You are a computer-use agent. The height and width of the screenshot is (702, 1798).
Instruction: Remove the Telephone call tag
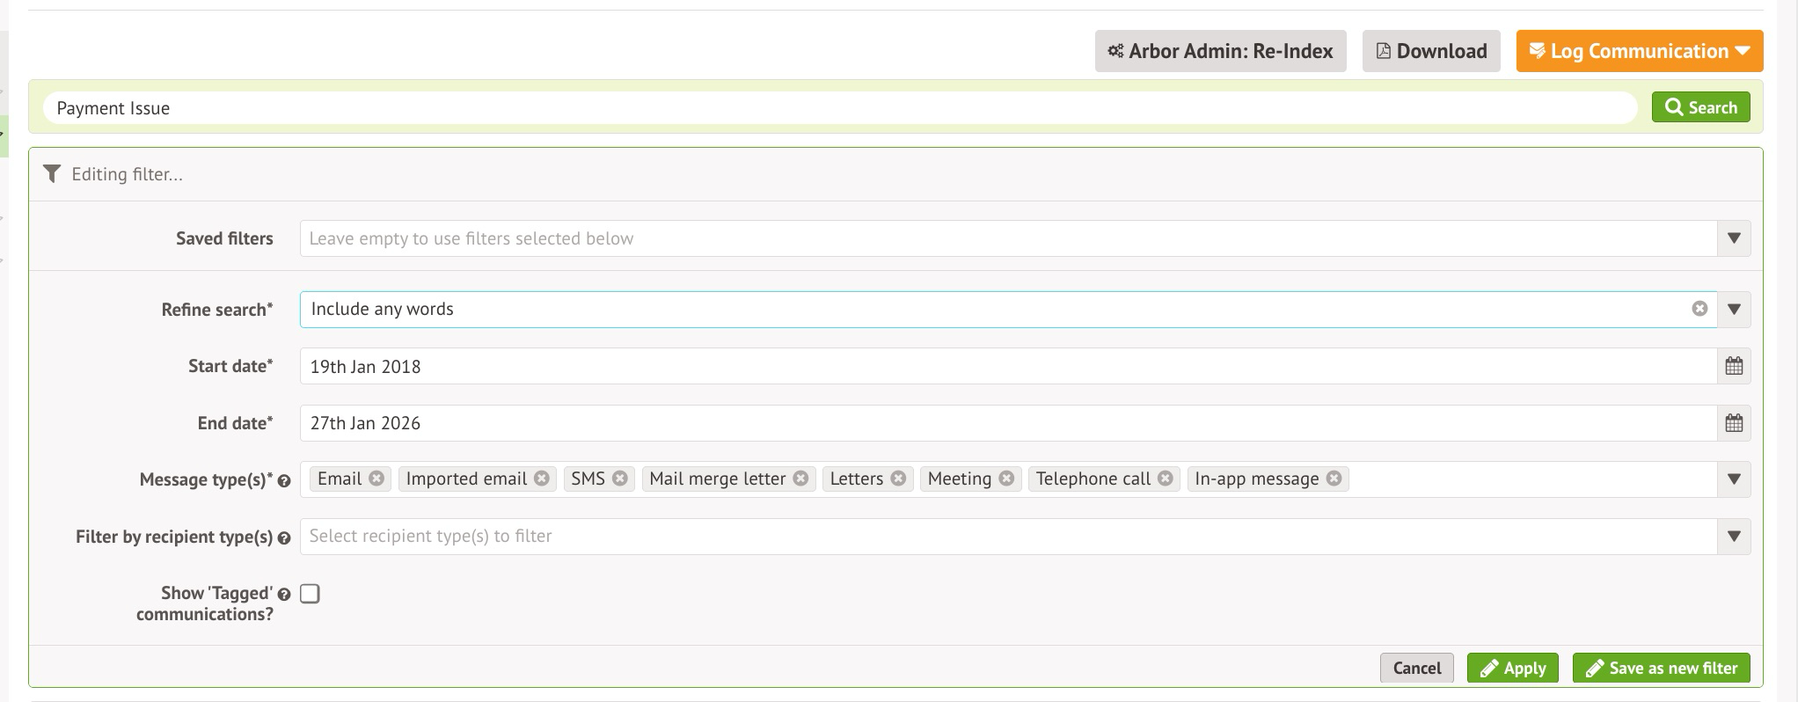[x=1166, y=479]
